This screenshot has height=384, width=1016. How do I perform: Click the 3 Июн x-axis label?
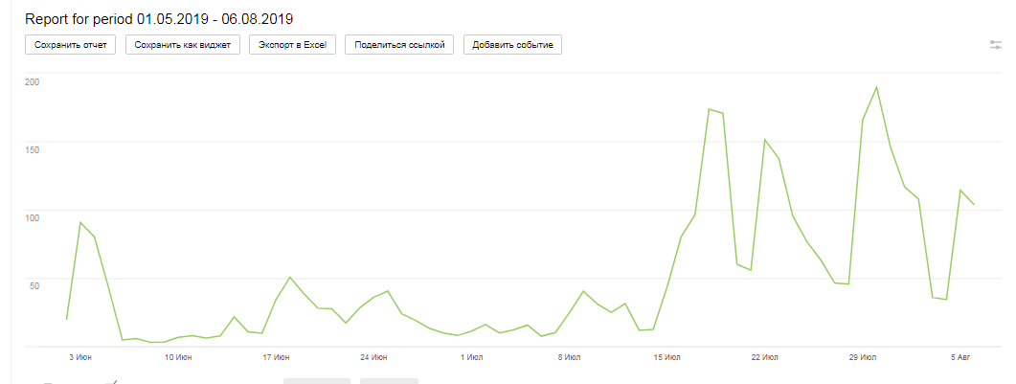tap(80, 357)
